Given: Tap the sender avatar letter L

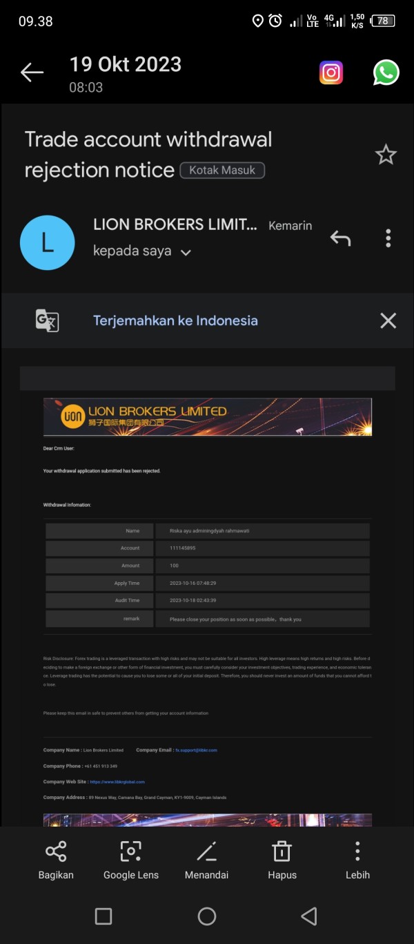Looking at the screenshot, I should click(47, 242).
